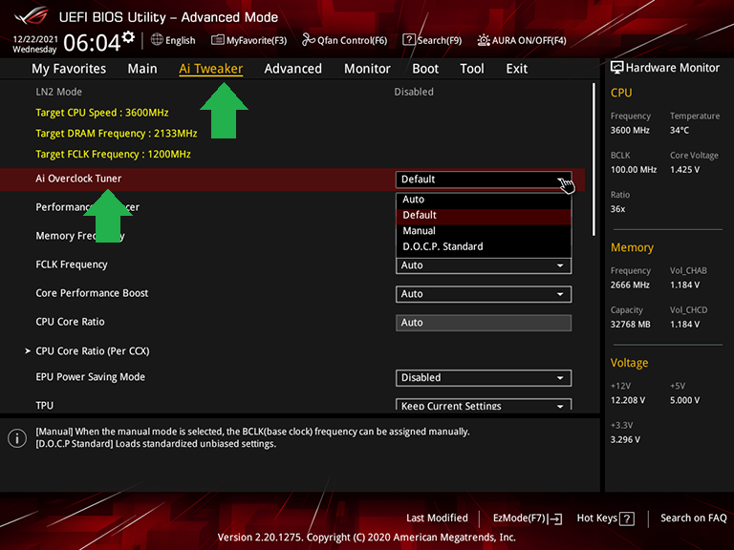Toggle AURA ON/OFF(F4)
The width and height of the screenshot is (734, 550).
[x=522, y=40]
